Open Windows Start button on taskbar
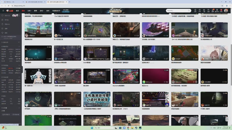This screenshot has height=130, width=232. click(x=92, y=128)
